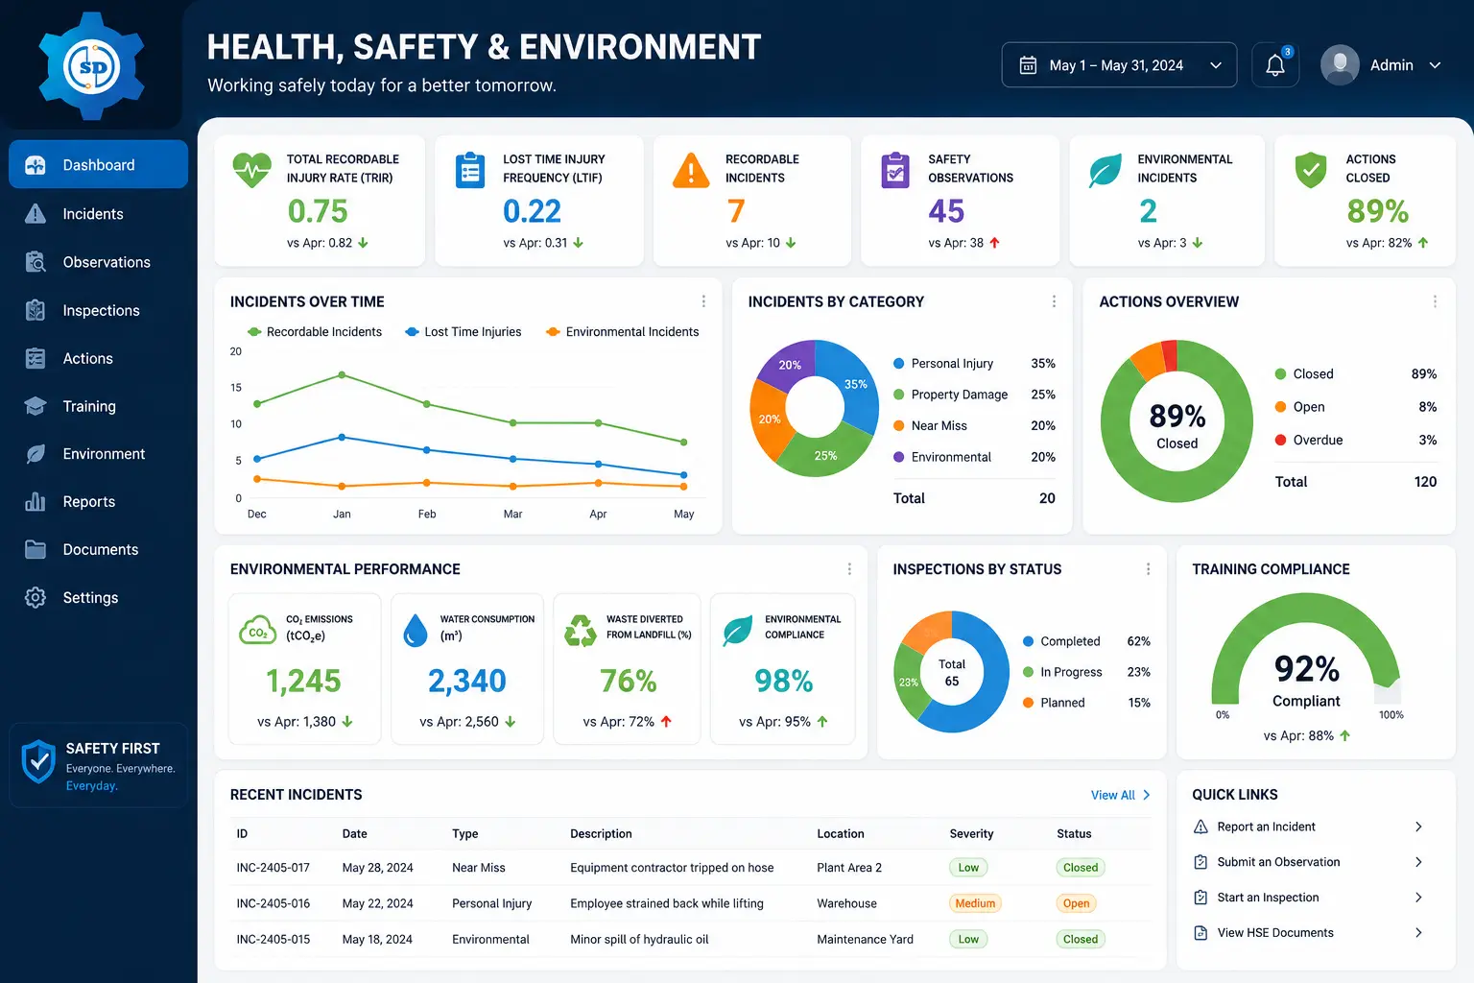
Task: Click Medium severity badge for INC-2405-016
Action: click(x=975, y=903)
